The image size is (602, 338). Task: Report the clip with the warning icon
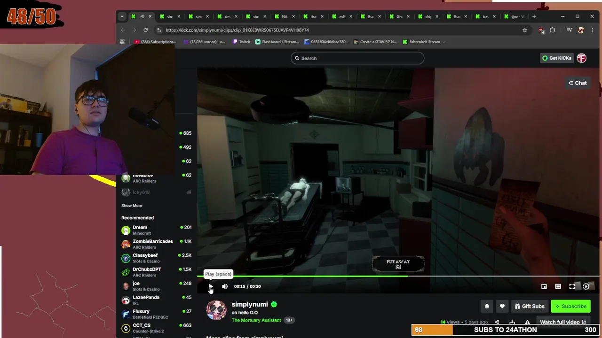tap(527, 323)
